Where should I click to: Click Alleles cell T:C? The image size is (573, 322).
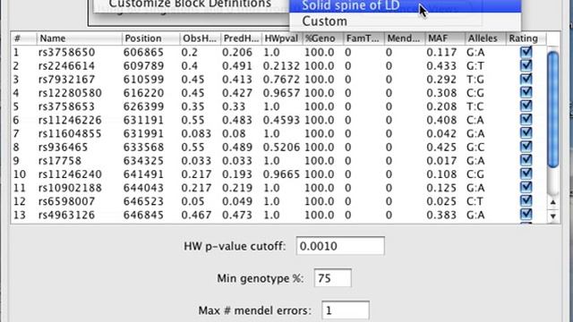pos(475,106)
